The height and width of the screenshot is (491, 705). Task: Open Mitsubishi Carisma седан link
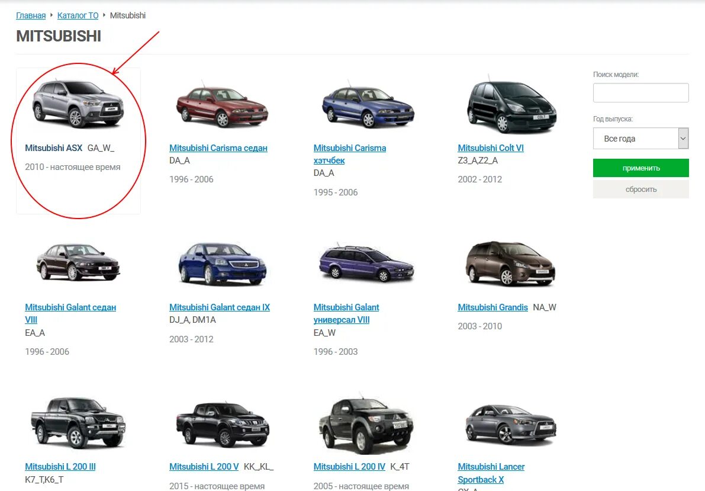pyautogui.click(x=218, y=147)
